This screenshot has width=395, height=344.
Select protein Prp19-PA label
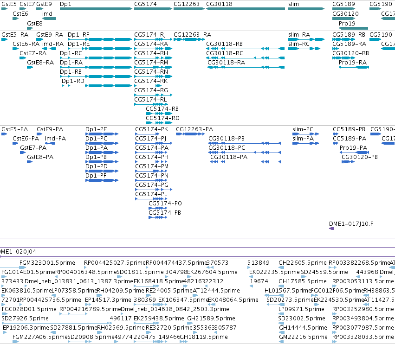(353, 148)
